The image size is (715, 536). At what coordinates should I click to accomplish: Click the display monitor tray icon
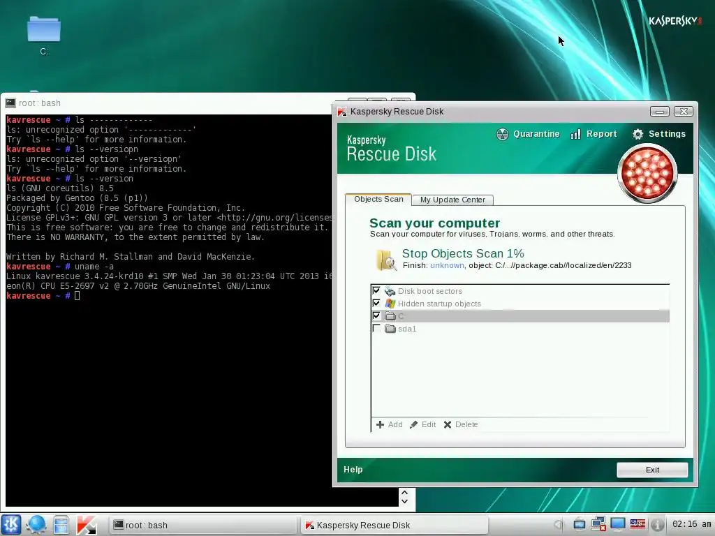tap(618, 524)
